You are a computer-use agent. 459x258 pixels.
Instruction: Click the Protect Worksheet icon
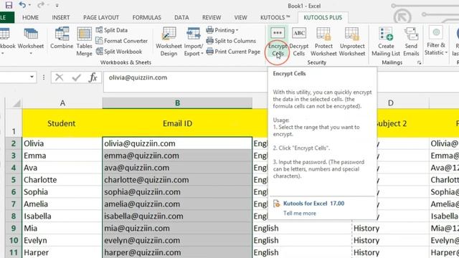(x=323, y=42)
